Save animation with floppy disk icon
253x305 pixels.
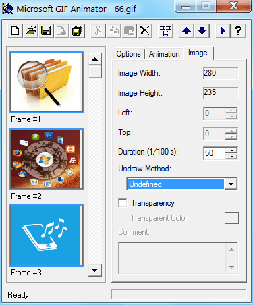(46, 30)
